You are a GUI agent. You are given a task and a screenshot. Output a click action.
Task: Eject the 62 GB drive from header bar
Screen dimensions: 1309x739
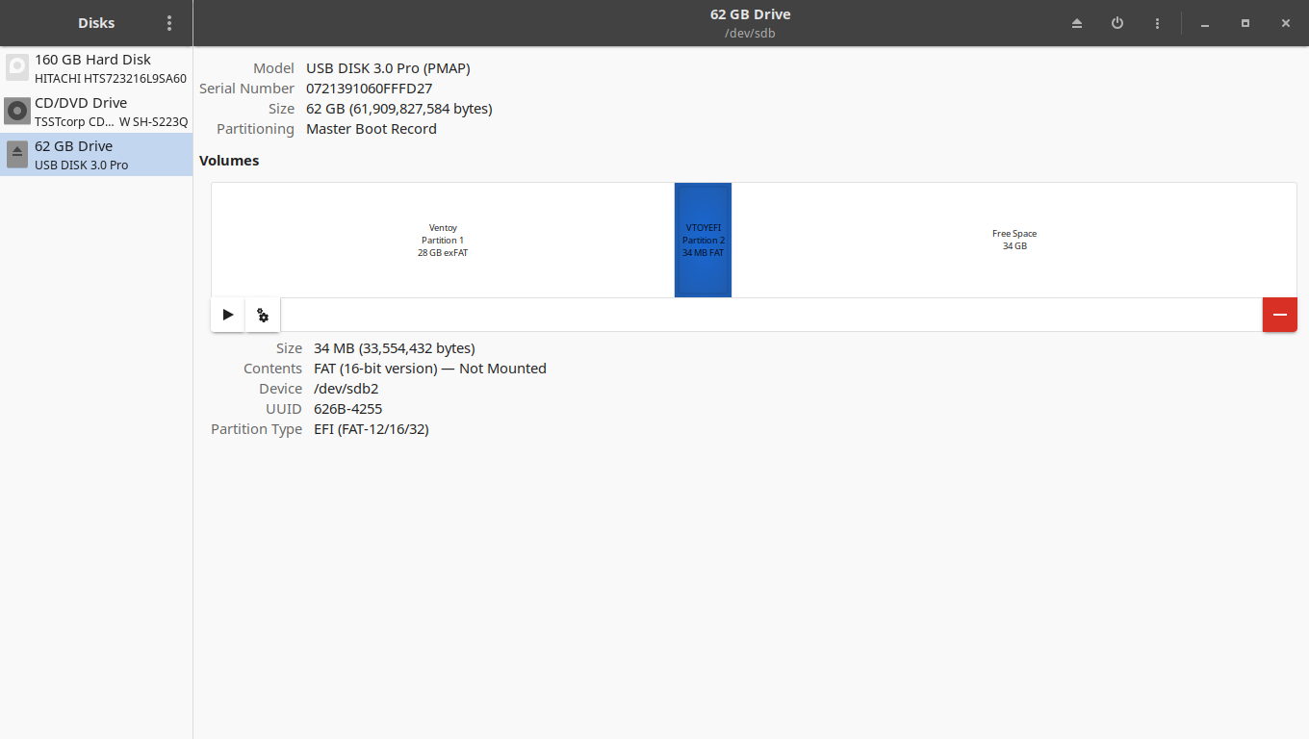pyautogui.click(x=1077, y=23)
